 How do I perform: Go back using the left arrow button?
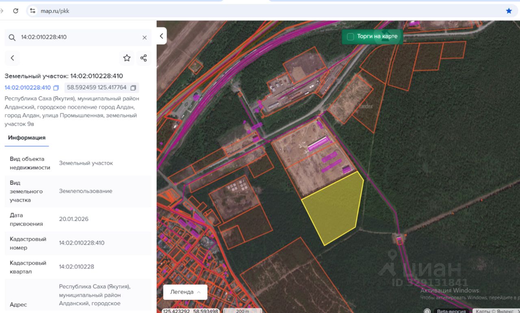[x=12, y=58]
